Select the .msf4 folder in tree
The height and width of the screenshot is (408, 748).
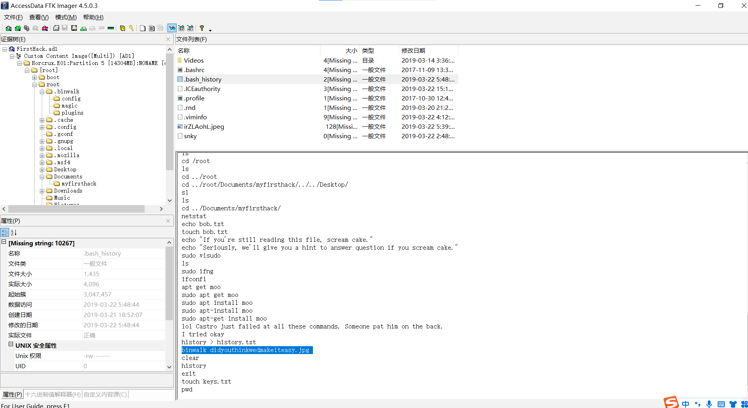62,163
